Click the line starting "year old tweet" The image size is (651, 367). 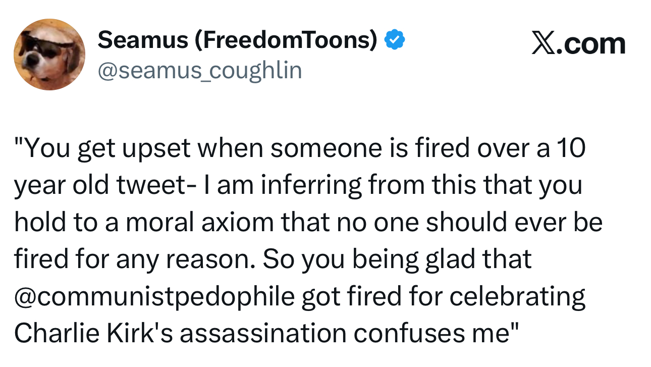coord(298,186)
